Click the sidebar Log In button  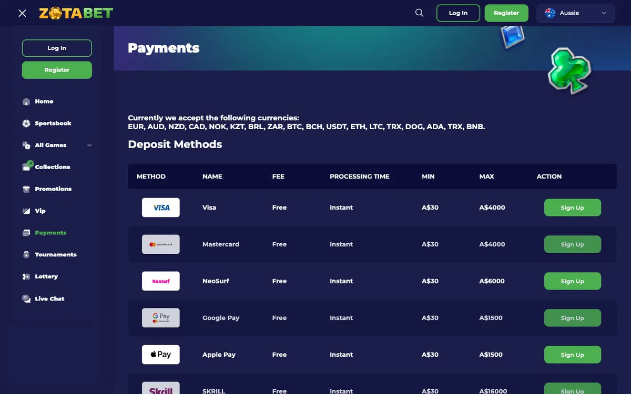[57, 48]
